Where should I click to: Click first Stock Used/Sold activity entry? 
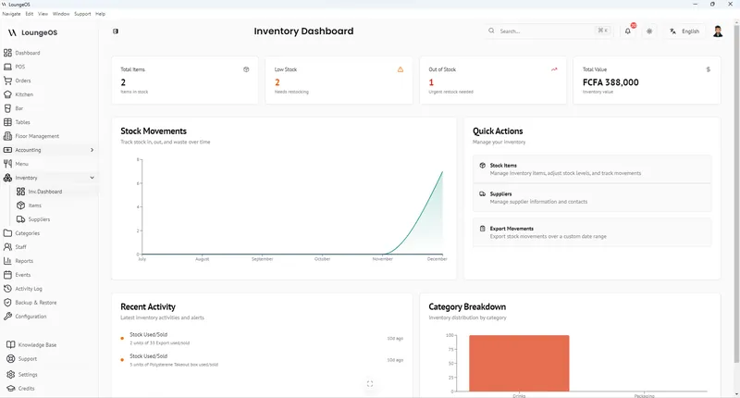pos(262,338)
